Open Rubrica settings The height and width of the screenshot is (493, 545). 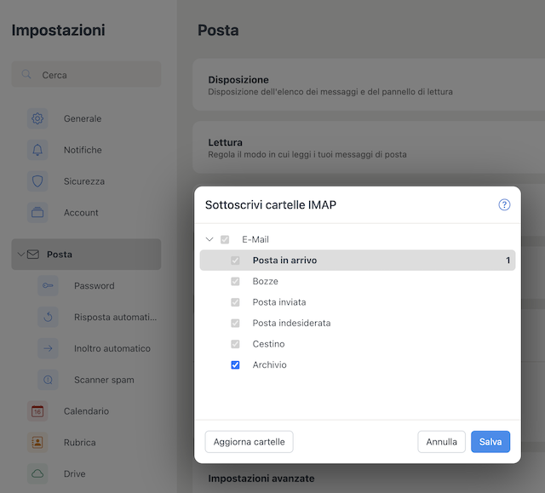point(79,442)
